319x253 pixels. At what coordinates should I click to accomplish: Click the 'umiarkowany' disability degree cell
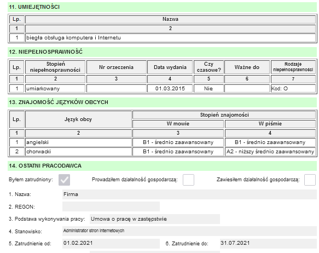[x=55, y=89]
